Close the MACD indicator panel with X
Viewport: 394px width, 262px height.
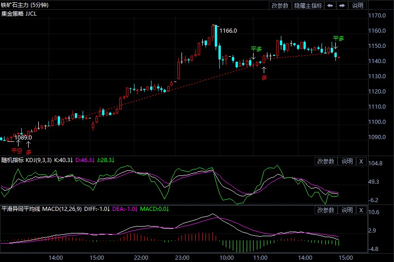click(x=361, y=210)
